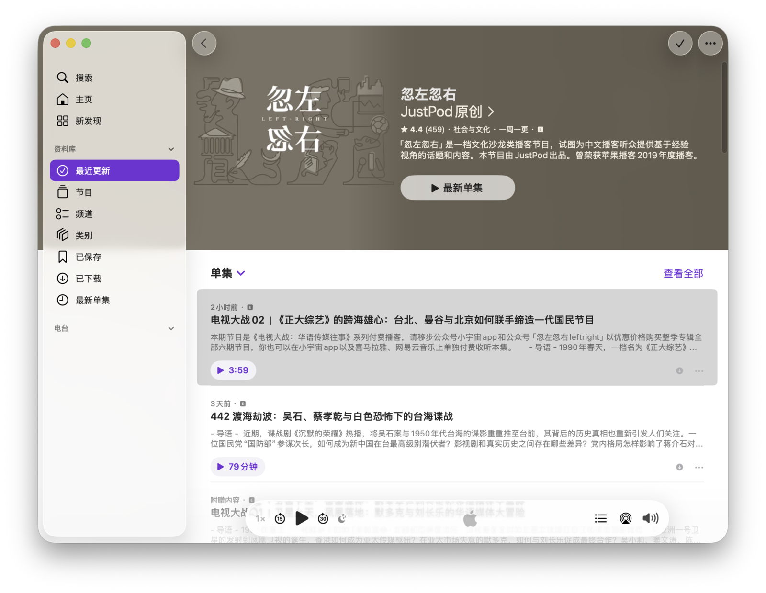766x593 pixels.
Task: Download the 442 渡海劫波 episode
Action: pos(679,467)
